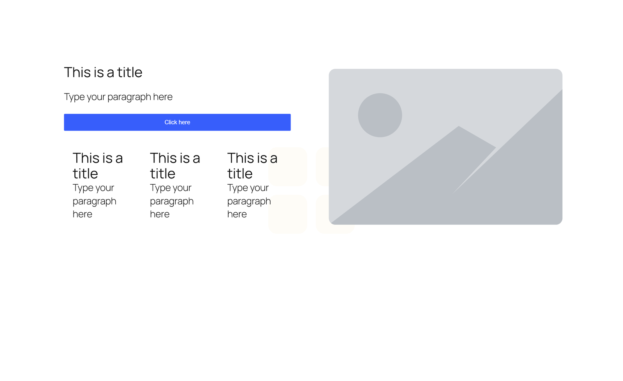Click the left column's "This is a title" heading
This screenshot has height=381, width=623.
[97, 166]
